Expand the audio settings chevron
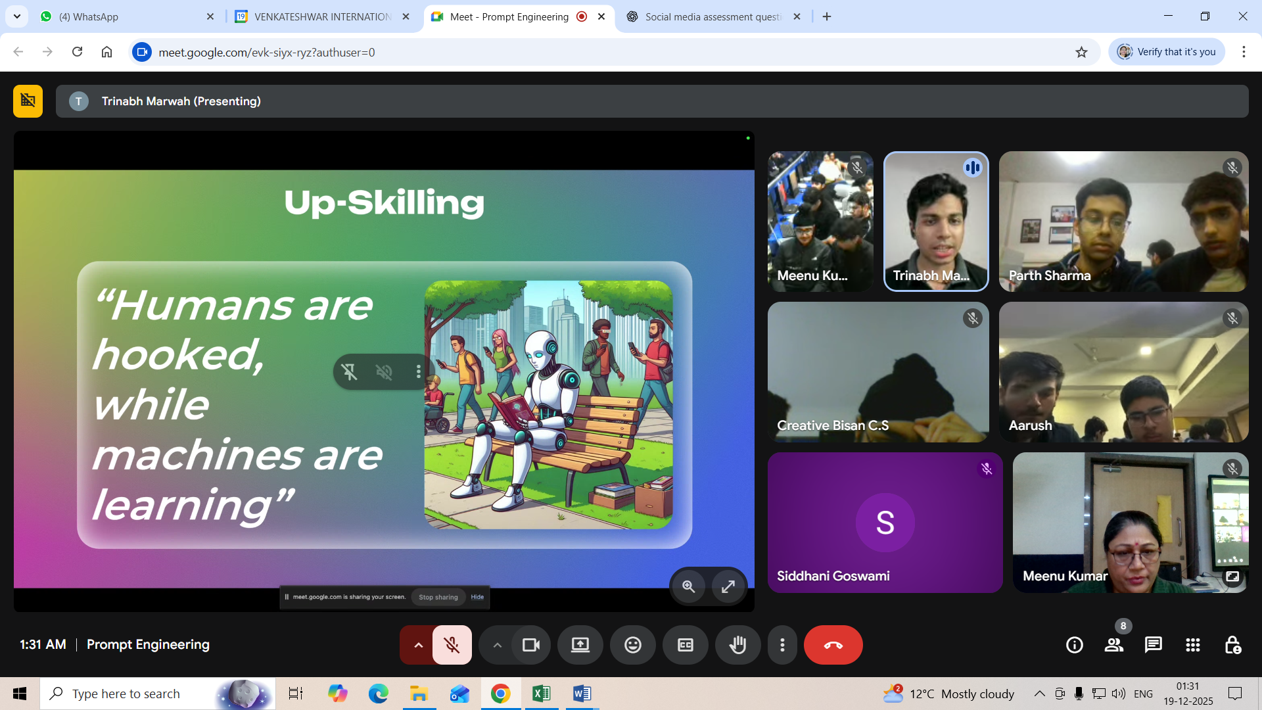1262x710 pixels. point(418,645)
